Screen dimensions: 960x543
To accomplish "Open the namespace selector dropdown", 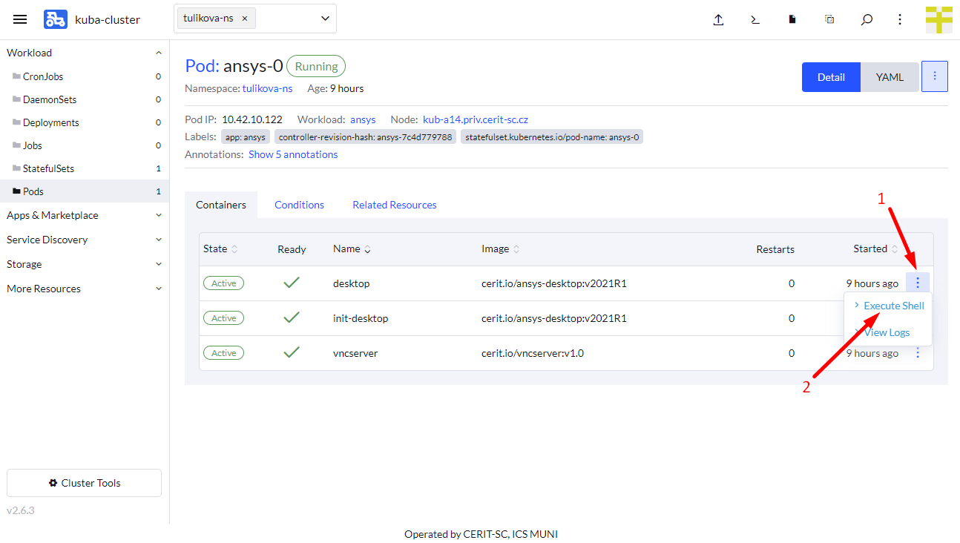I will click(325, 19).
